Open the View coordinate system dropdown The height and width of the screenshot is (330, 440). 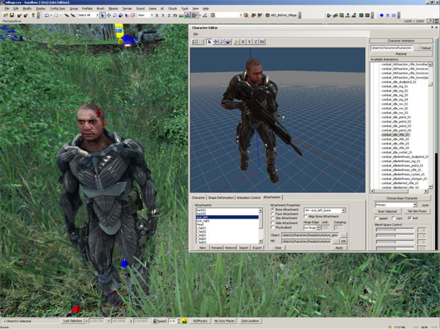pyautogui.click(x=152, y=15)
